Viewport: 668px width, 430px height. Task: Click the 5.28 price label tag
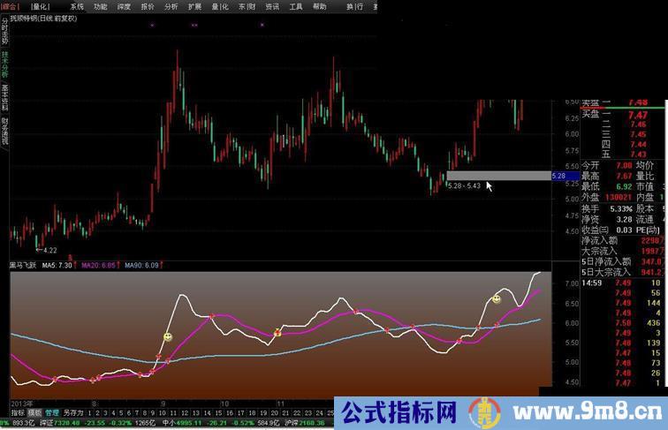558,177
